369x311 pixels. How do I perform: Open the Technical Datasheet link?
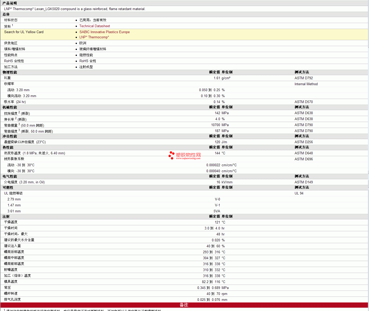[x=95, y=26]
